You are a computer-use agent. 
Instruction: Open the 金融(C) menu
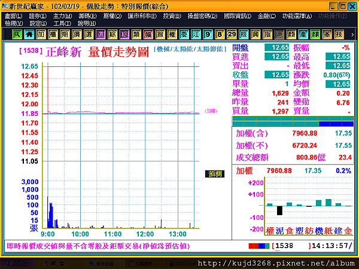coord(267,16)
